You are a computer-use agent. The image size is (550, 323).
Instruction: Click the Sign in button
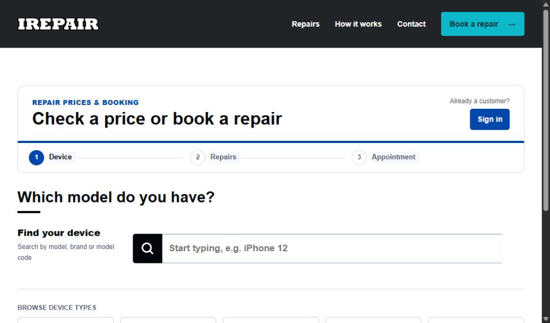pos(490,119)
